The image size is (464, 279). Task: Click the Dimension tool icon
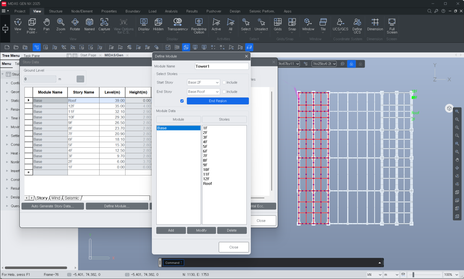375,24
